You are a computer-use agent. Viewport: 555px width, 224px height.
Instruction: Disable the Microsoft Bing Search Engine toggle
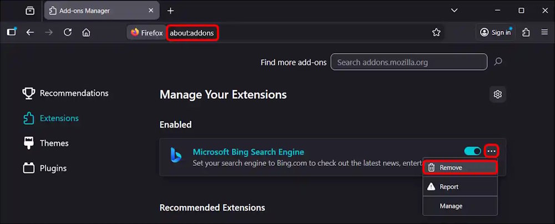tap(472, 151)
